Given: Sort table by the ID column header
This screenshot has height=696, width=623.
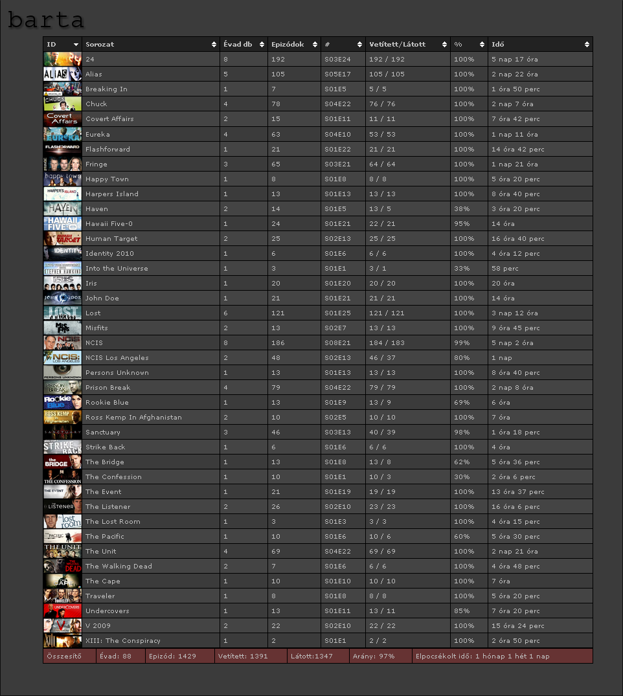Looking at the screenshot, I should [63, 45].
